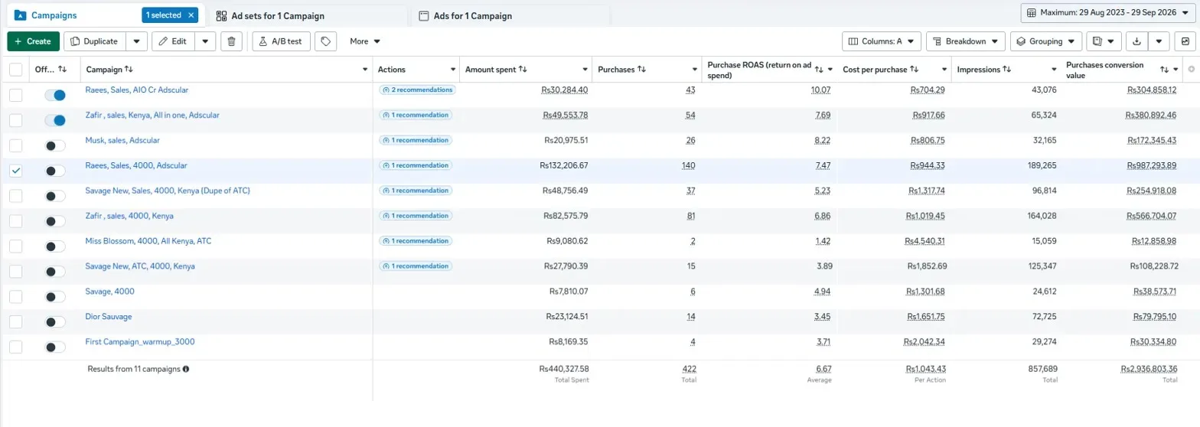
Task: Click Amount spent Rs49,553.78 cell
Action: point(566,115)
